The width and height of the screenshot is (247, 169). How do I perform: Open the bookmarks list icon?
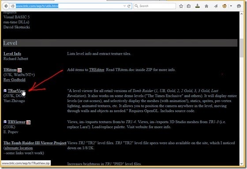pyautogui.click(x=189, y=6)
